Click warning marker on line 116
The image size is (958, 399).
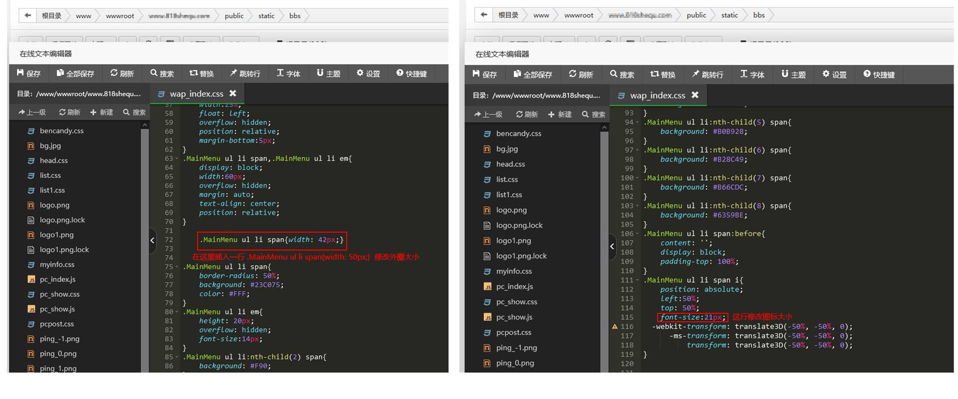[615, 327]
